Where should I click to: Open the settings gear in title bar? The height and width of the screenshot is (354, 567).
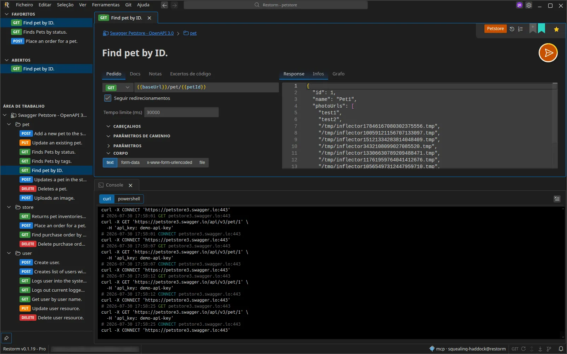click(x=529, y=5)
